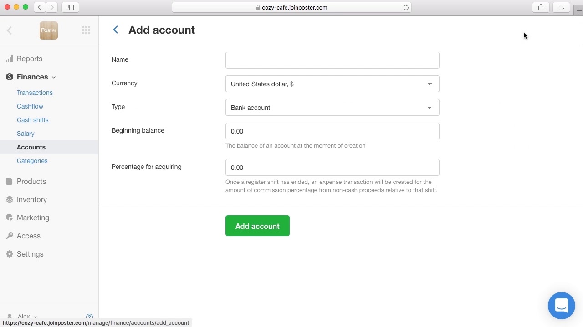Open the Categories link
Viewport: 583px width, 327px height.
click(32, 161)
